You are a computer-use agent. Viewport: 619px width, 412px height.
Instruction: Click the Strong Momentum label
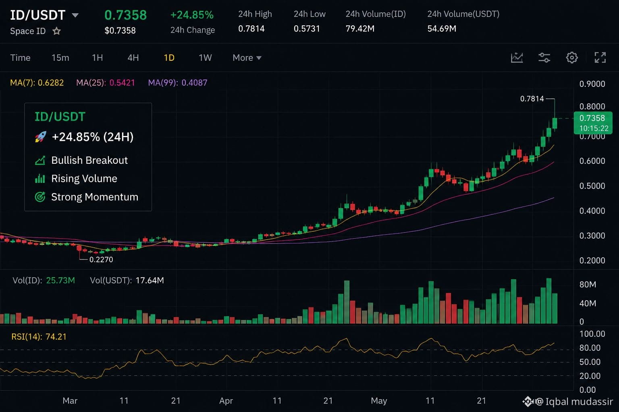click(95, 197)
